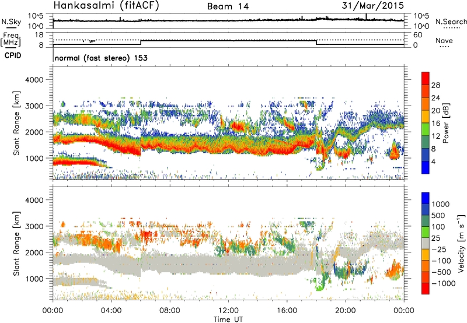The width and height of the screenshot is (467, 323).
Task: Click the 'Beam 14' label
Action: point(228,6)
